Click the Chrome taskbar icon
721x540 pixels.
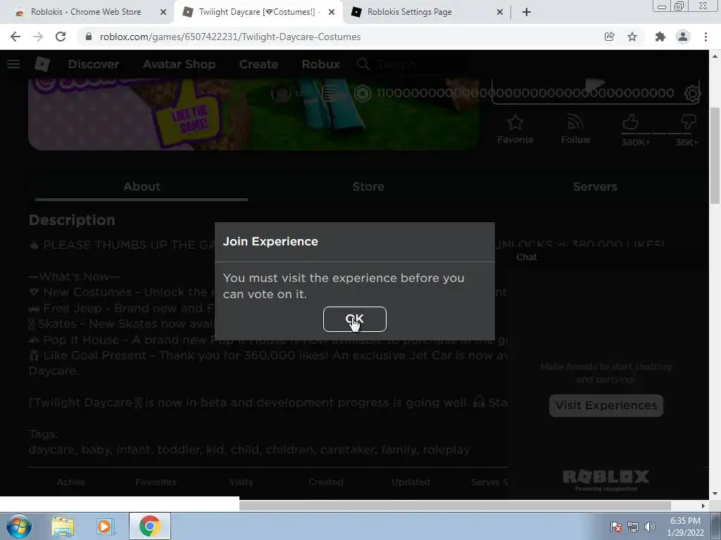click(x=149, y=526)
